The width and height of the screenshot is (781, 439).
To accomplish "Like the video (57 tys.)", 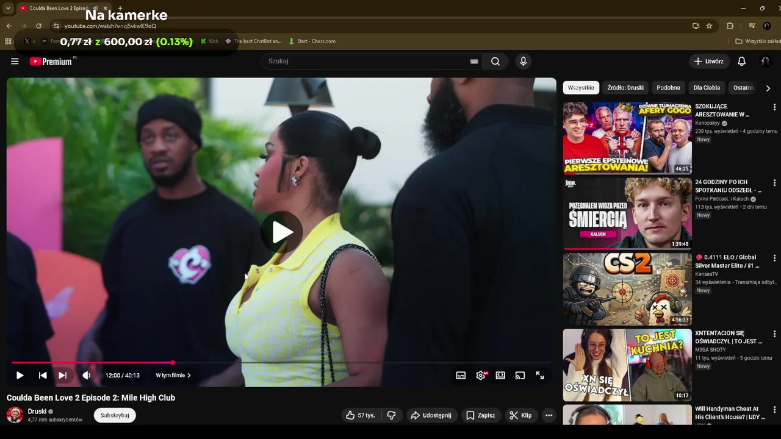I will coord(360,415).
